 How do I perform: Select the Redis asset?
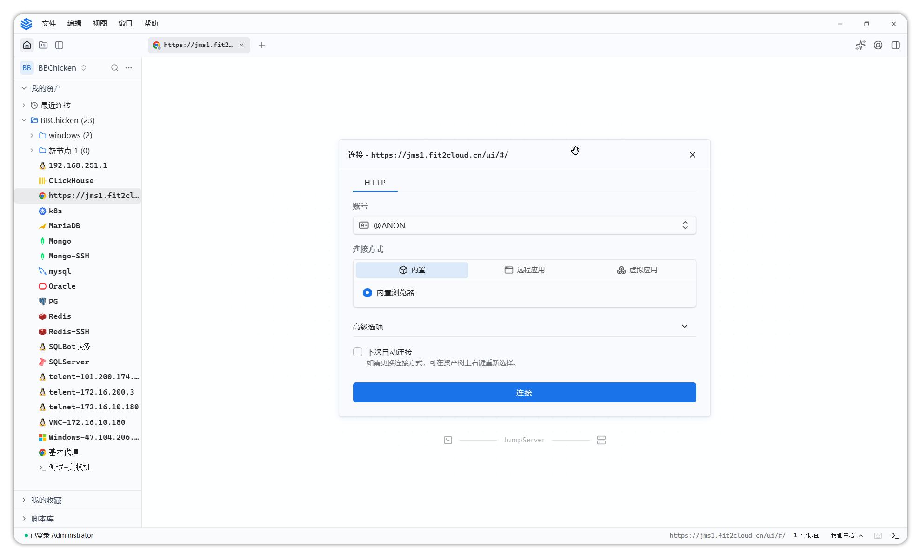click(x=78, y=316)
